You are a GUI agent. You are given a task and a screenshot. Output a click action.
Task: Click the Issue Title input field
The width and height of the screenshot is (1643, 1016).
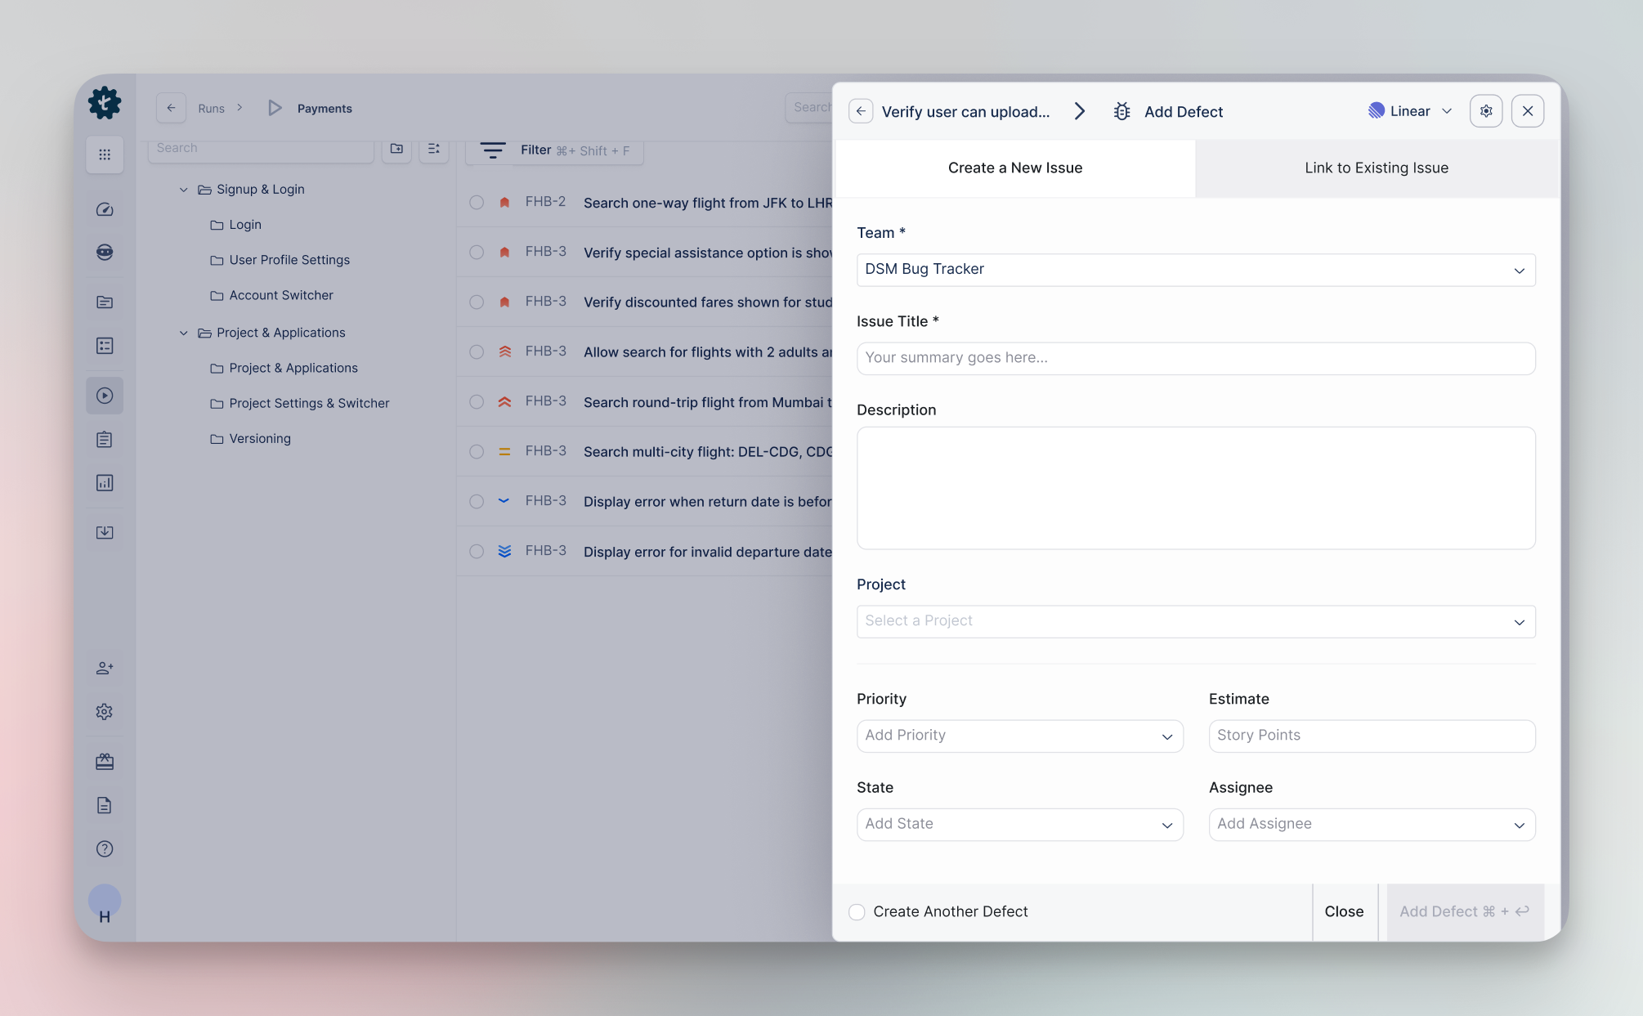(1195, 358)
